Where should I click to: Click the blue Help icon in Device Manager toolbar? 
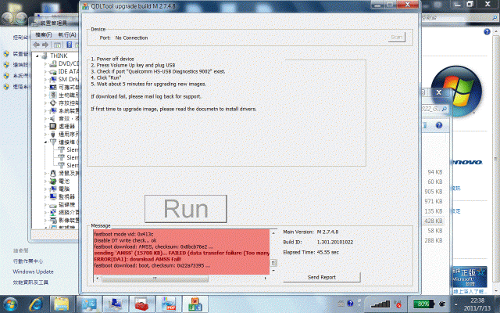click(x=69, y=45)
